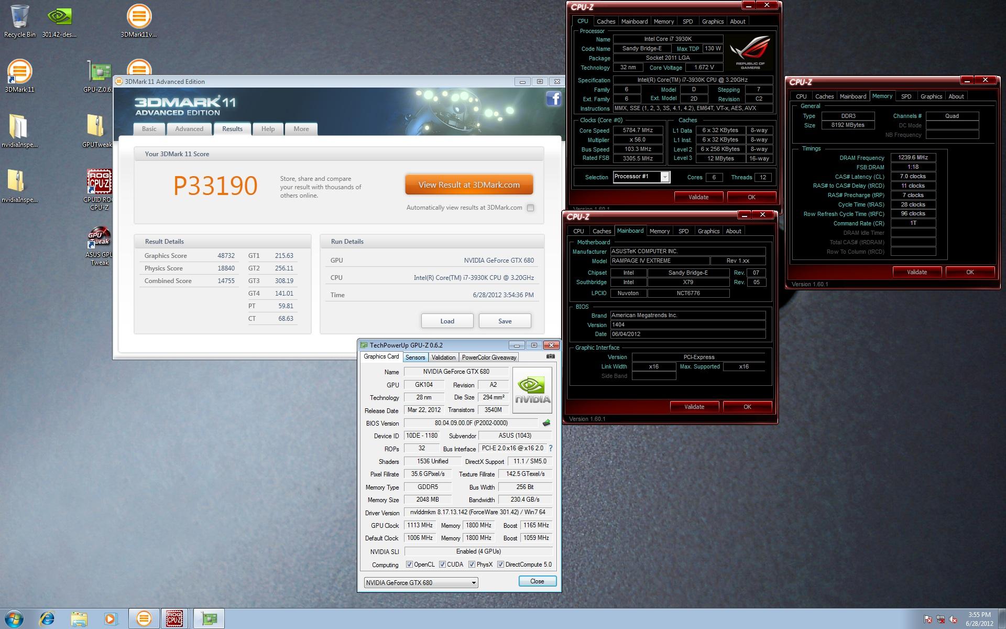Launch ASUS GPU Tweak desktop shortcut

[99, 246]
